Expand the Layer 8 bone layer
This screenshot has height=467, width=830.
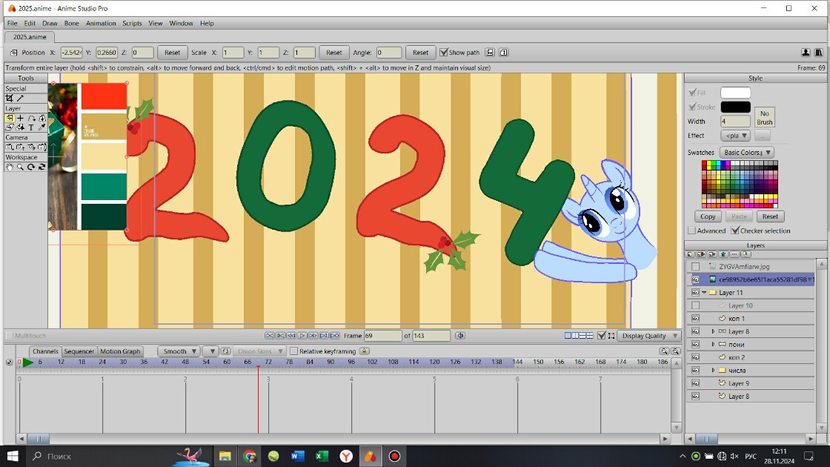pyautogui.click(x=713, y=331)
